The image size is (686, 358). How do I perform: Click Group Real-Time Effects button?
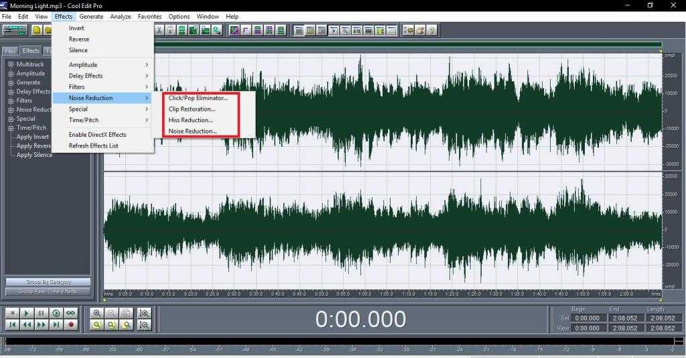point(48,292)
